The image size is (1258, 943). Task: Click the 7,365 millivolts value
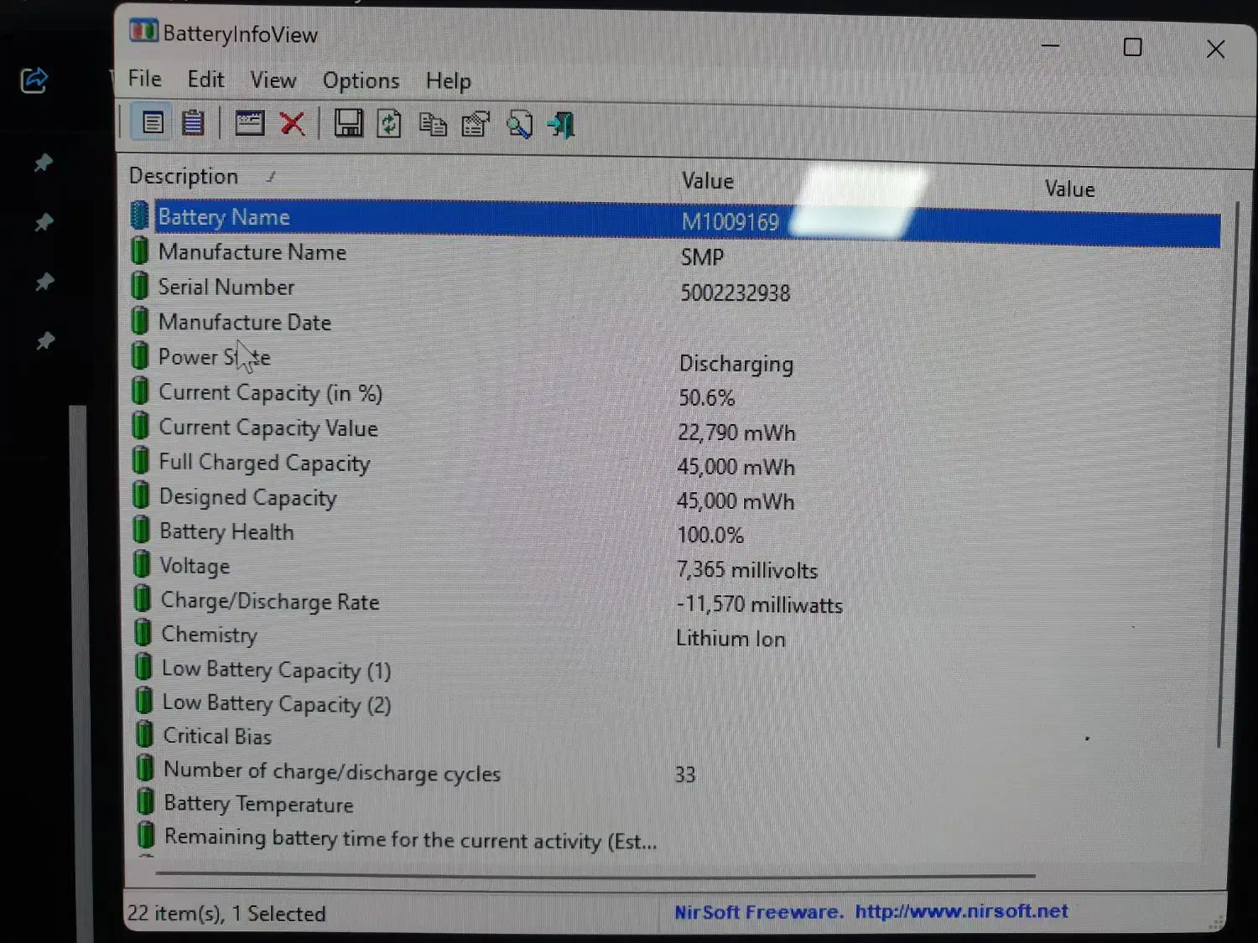747,570
